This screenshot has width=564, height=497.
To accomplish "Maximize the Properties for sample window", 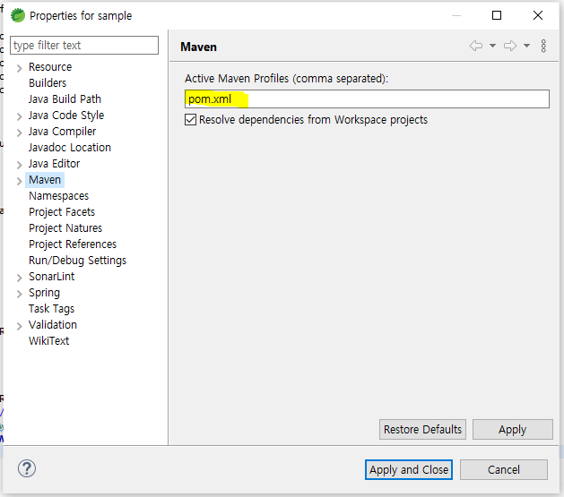I will [x=497, y=15].
